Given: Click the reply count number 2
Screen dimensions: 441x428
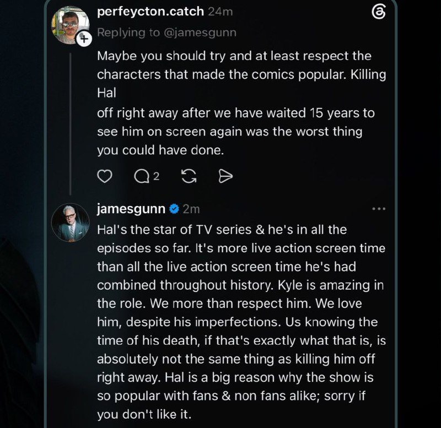Looking at the screenshot, I should coord(157,176).
